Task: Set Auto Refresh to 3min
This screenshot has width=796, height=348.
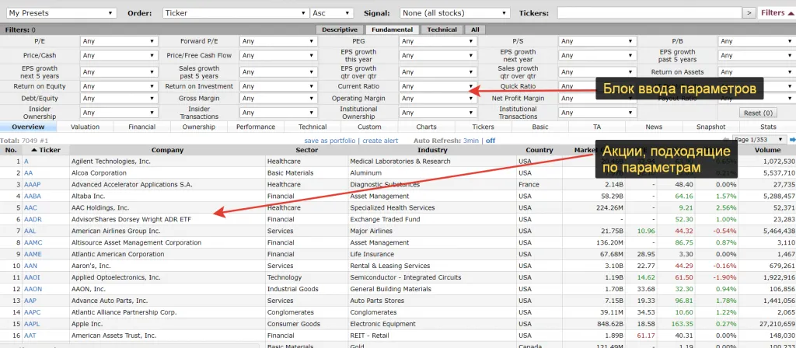Action: click(471, 141)
